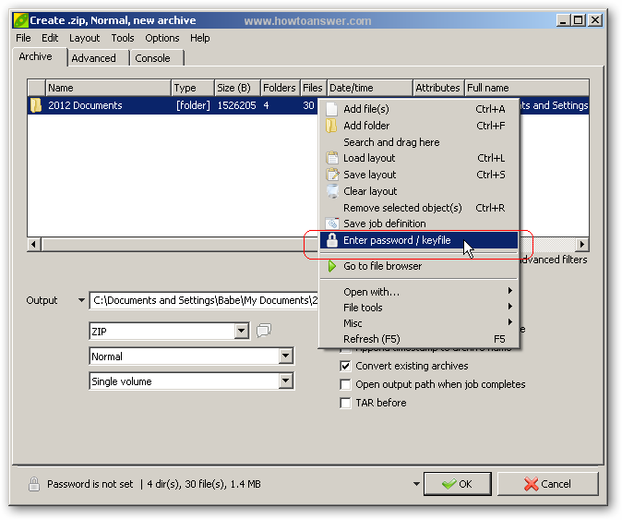The height and width of the screenshot is (520, 622).
Task: Sort list by Type column header
Action: (193, 88)
